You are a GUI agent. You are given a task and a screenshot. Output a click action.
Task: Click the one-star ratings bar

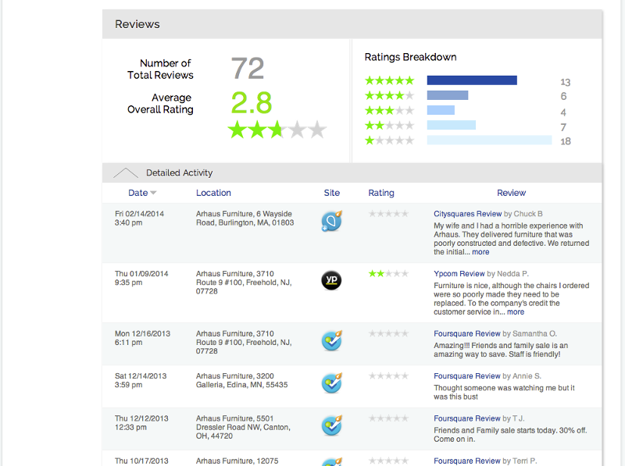[489, 141]
